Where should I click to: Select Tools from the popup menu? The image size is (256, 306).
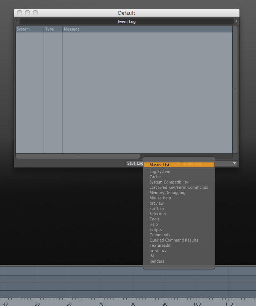179,219
